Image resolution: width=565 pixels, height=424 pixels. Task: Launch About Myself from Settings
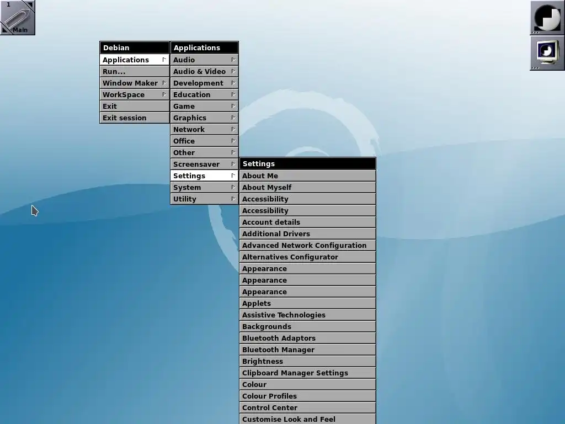(308, 187)
